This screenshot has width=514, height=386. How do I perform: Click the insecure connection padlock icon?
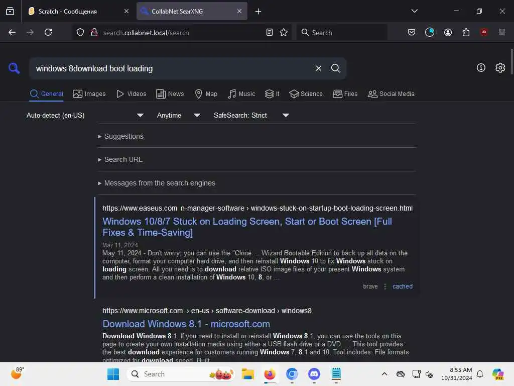(x=94, y=32)
